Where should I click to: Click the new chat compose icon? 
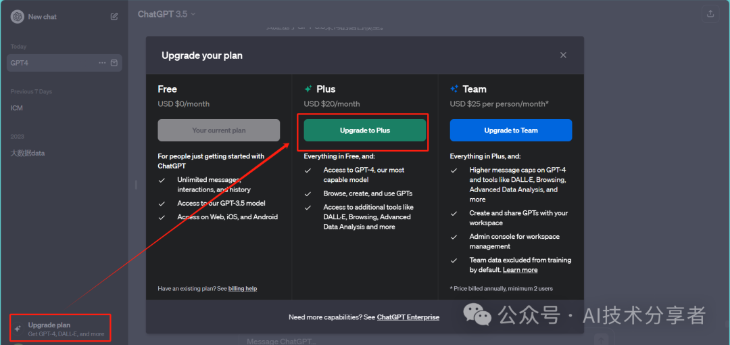(x=114, y=16)
